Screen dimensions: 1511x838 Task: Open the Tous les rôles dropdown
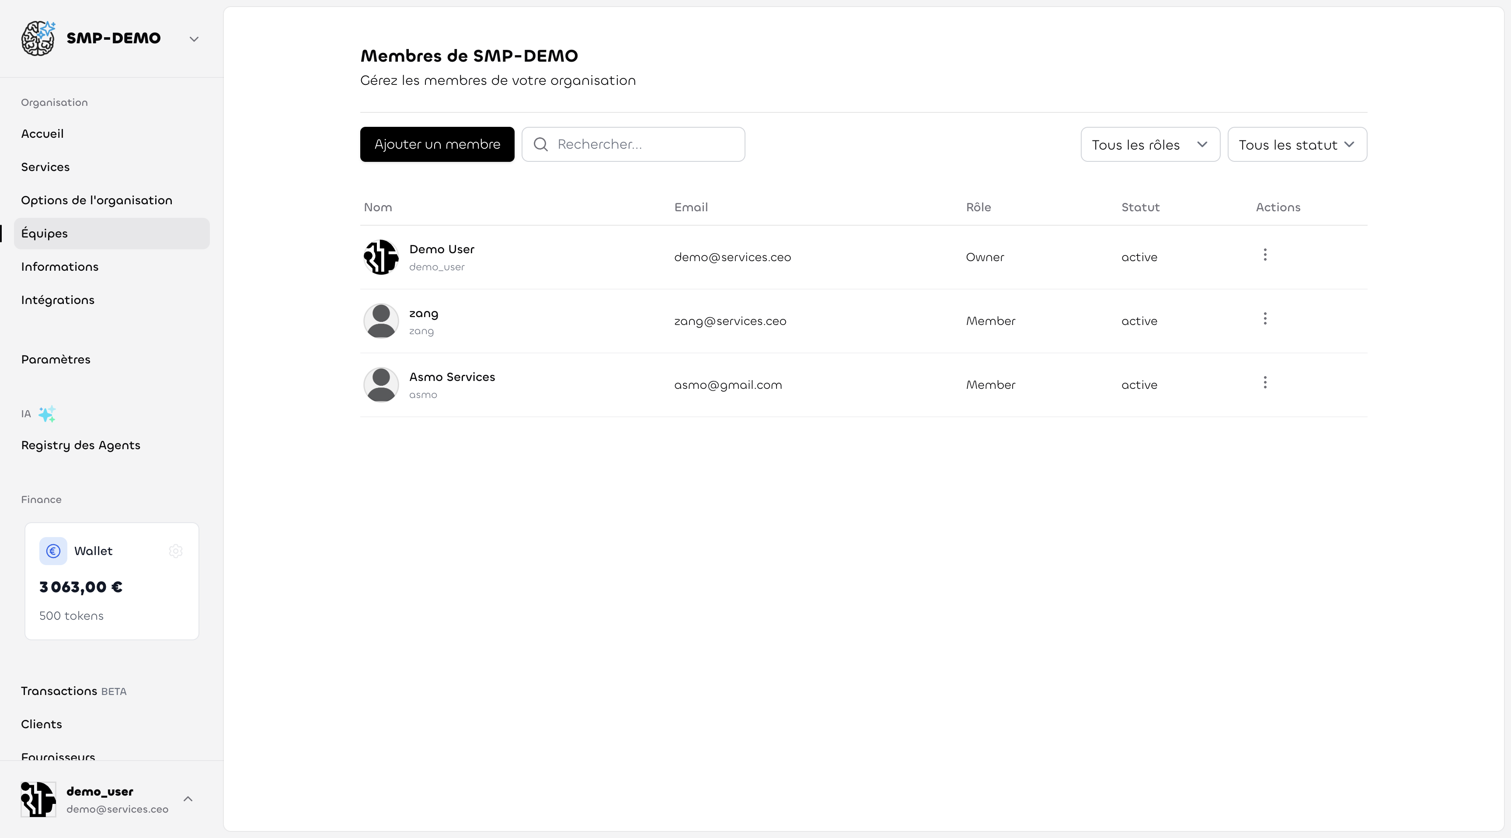click(x=1150, y=144)
